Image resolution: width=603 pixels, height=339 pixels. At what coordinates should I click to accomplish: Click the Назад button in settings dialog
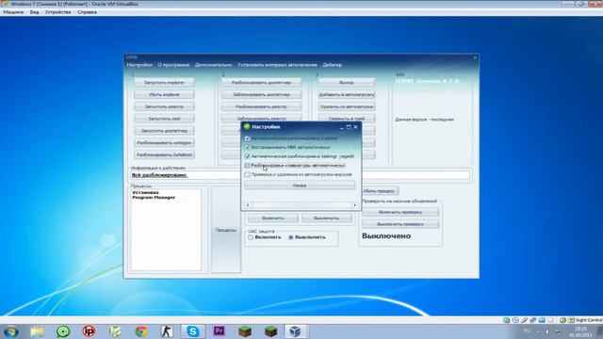[300, 186]
